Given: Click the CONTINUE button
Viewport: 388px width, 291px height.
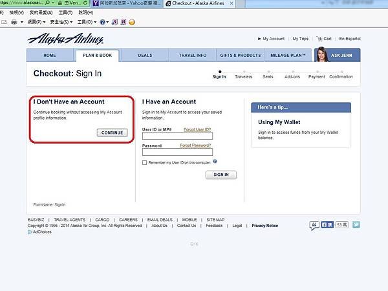Looking at the screenshot, I should click(x=113, y=133).
